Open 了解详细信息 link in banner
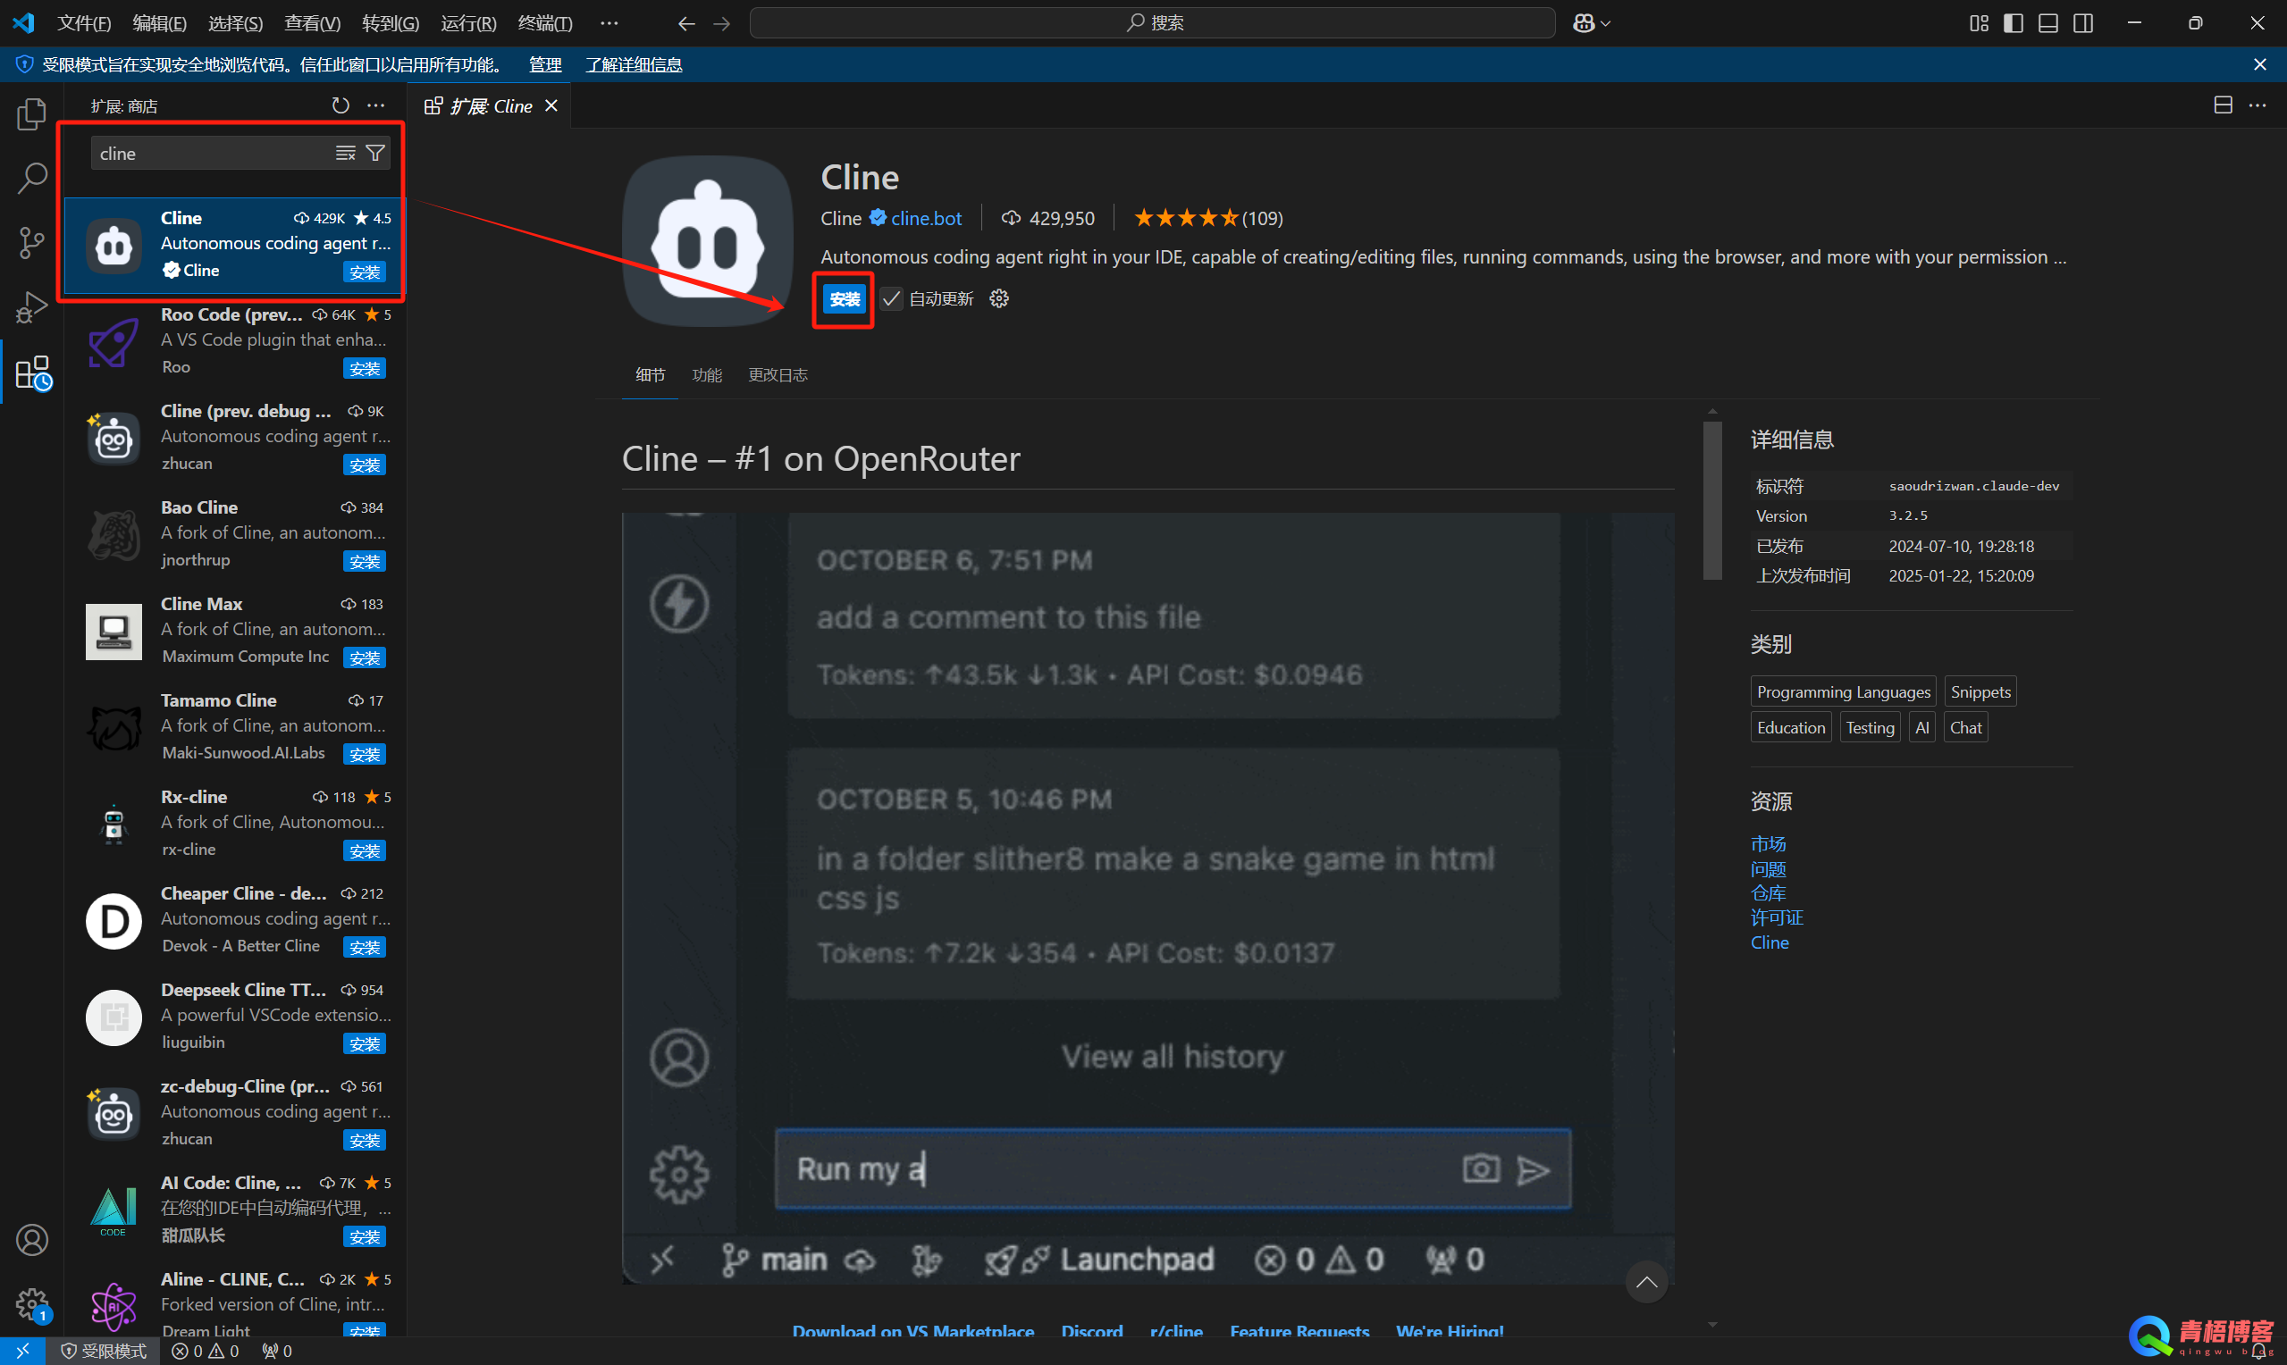This screenshot has height=1365, width=2287. coord(634,64)
